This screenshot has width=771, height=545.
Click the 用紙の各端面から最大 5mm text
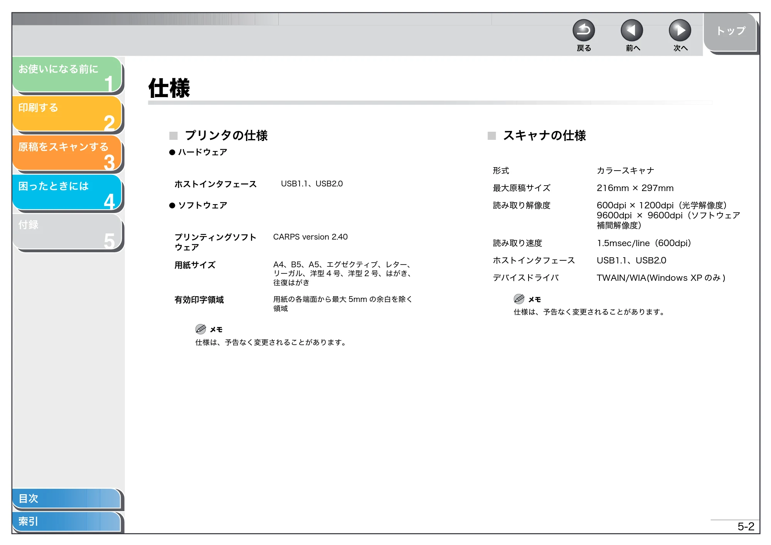[343, 304]
